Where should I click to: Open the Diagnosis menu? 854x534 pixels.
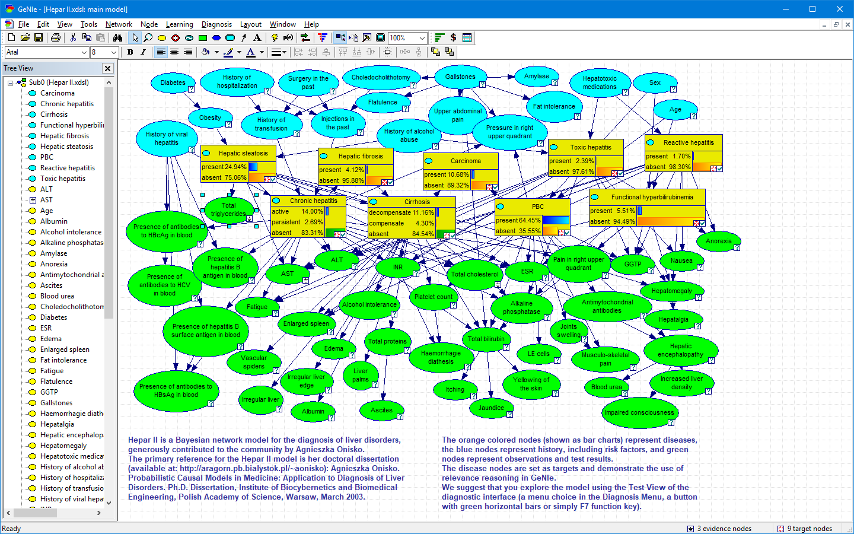tap(216, 24)
